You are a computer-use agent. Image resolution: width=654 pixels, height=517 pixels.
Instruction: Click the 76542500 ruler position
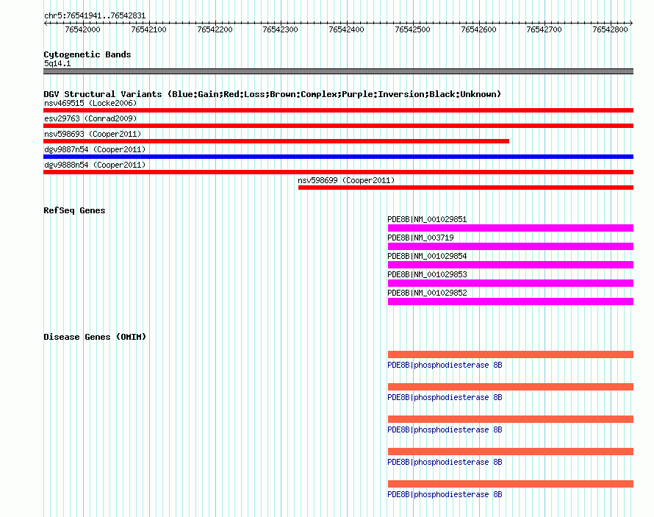tap(412, 29)
